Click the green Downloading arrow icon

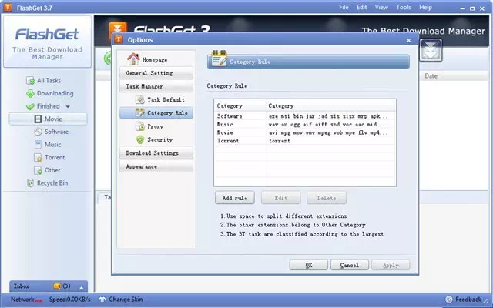click(30, 93)
